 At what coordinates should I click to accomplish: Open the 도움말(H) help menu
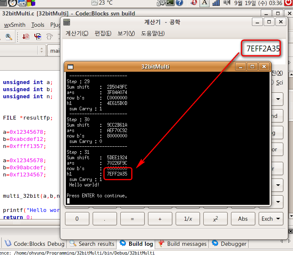(153, 33)
